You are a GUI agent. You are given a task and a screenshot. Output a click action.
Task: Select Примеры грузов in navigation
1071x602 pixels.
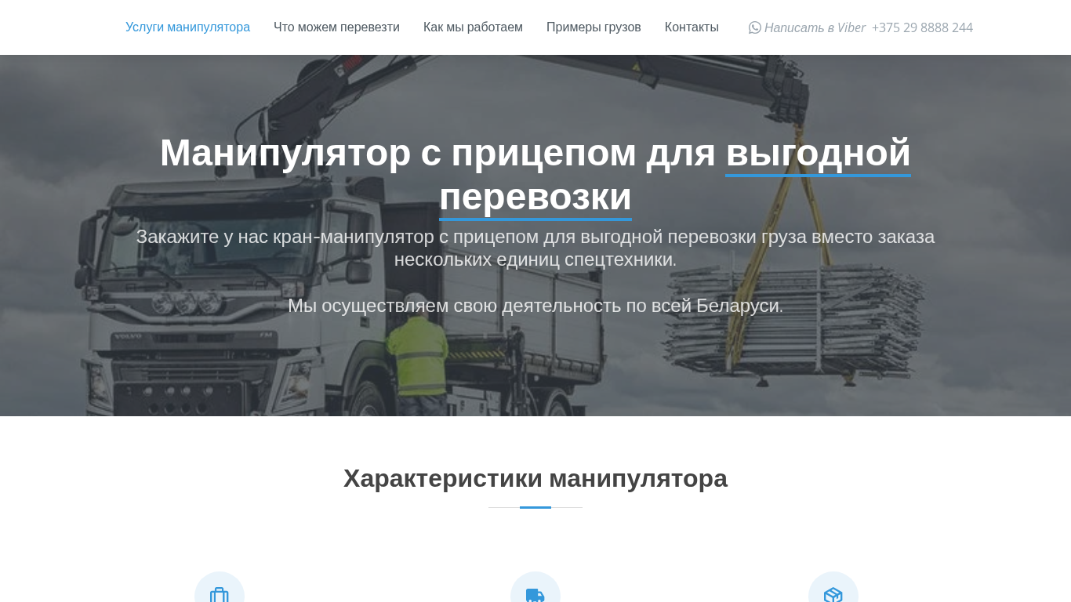[x=594, y=27]
